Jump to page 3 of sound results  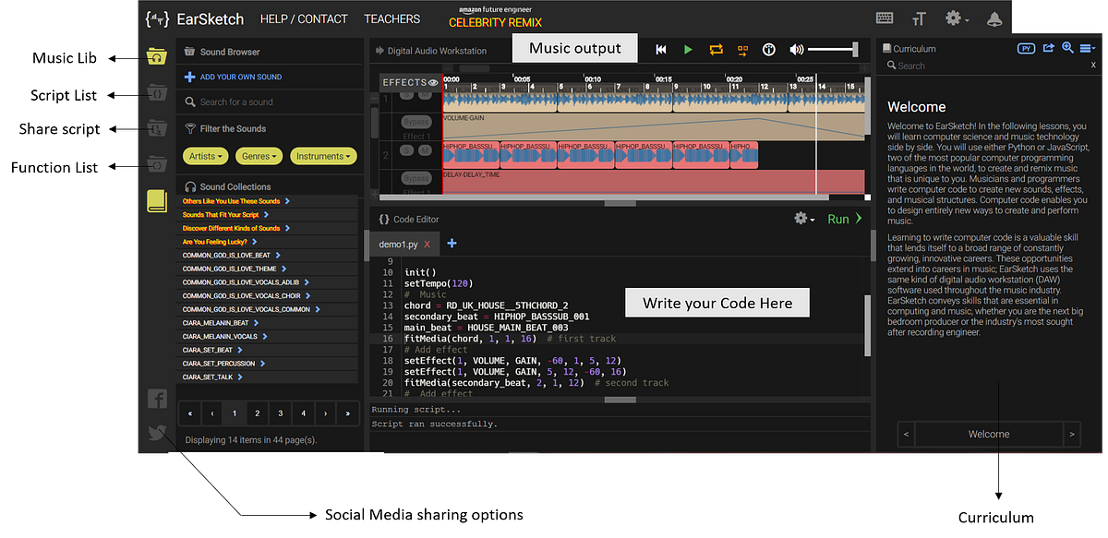(280, 412)
